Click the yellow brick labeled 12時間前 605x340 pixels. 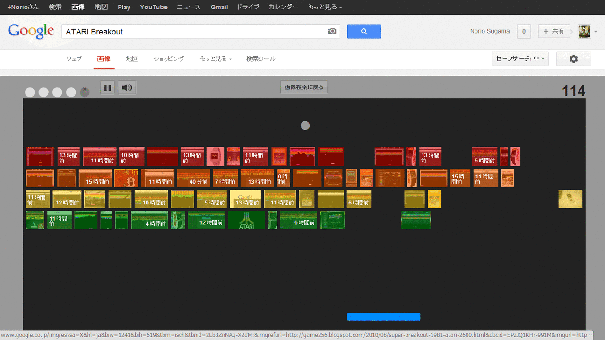pos(67,199)
